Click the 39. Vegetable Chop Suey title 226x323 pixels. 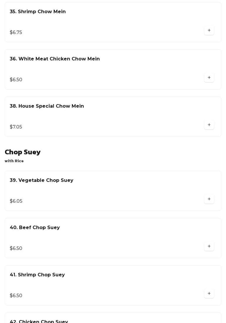tap(41, 180)
